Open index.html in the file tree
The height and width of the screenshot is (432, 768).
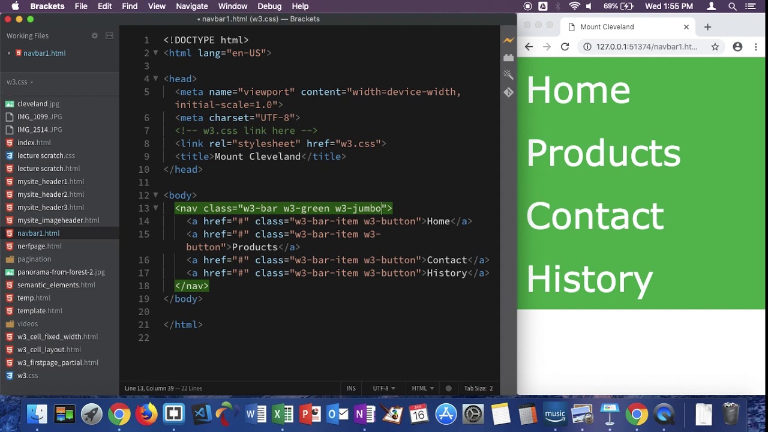pyautogui.click(x=34, y=143)
